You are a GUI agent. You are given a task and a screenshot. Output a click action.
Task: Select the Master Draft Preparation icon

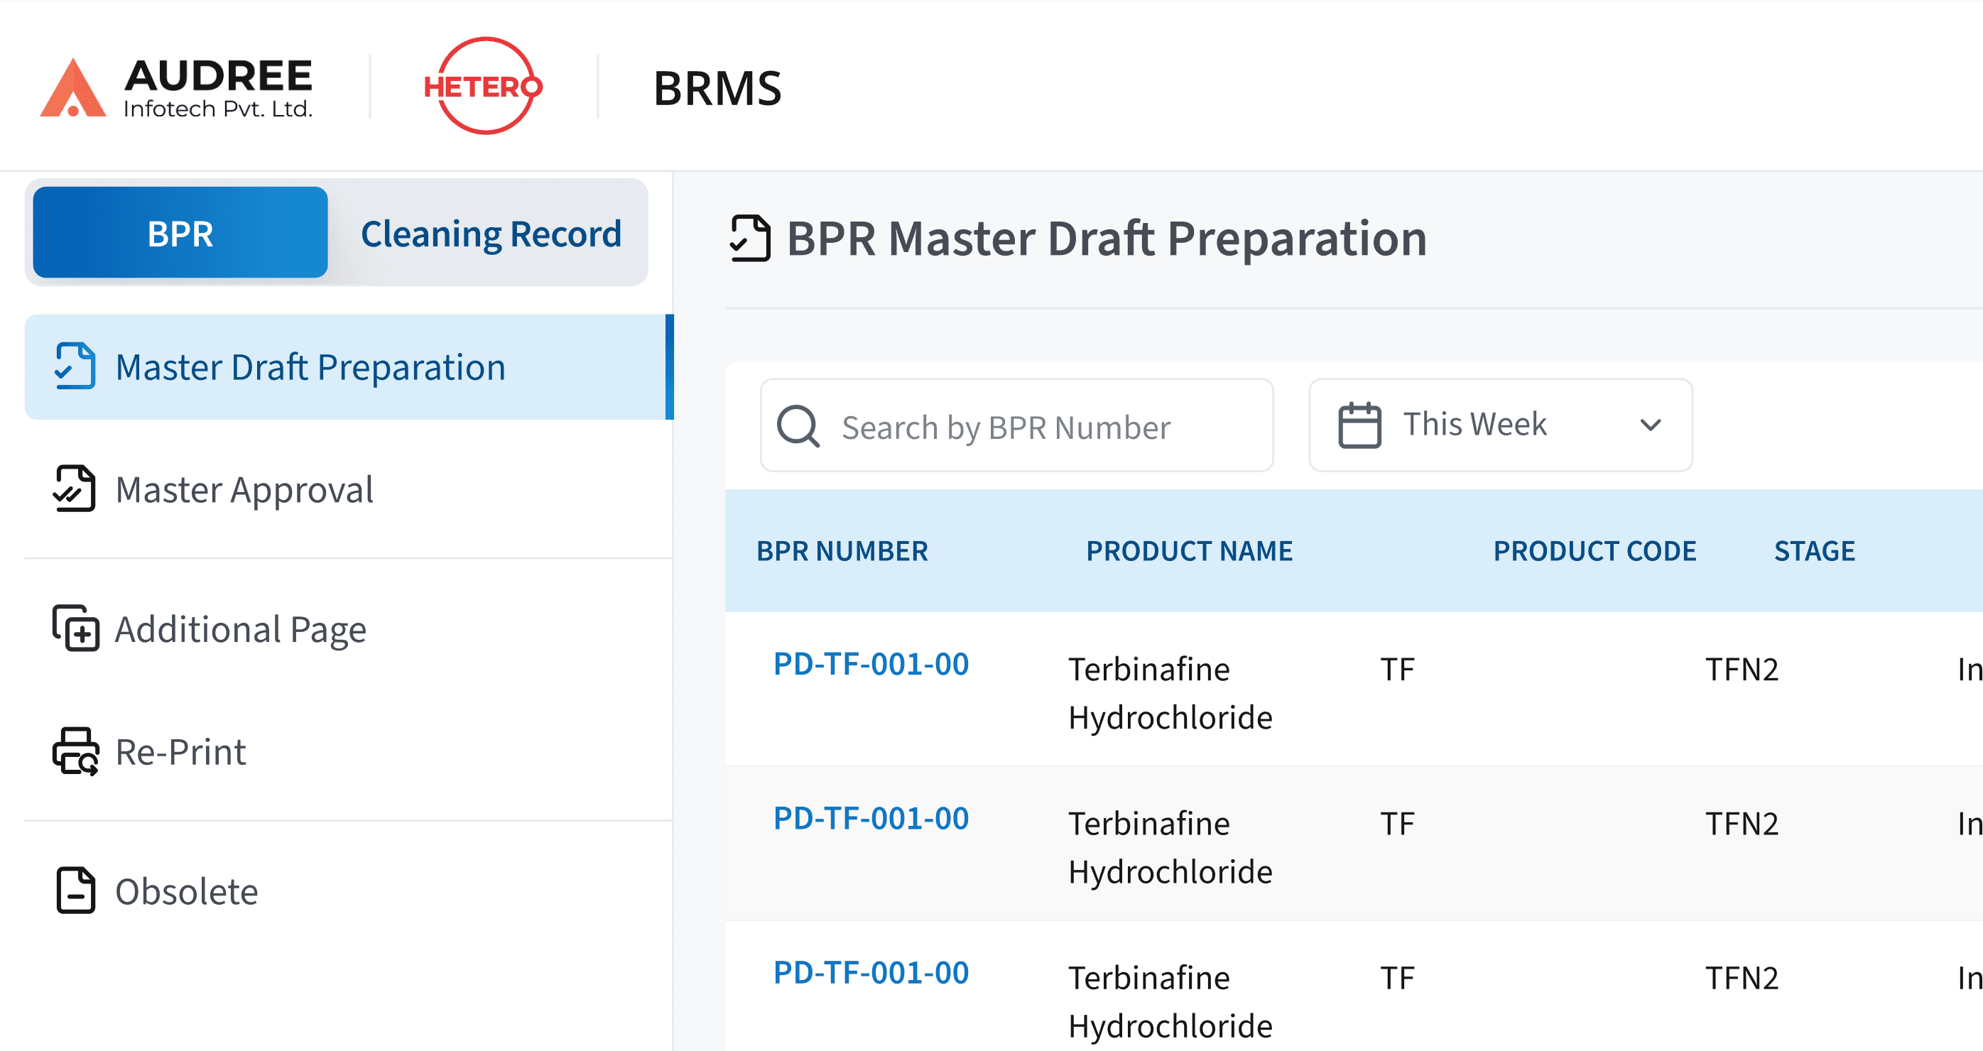click(75, 367)
